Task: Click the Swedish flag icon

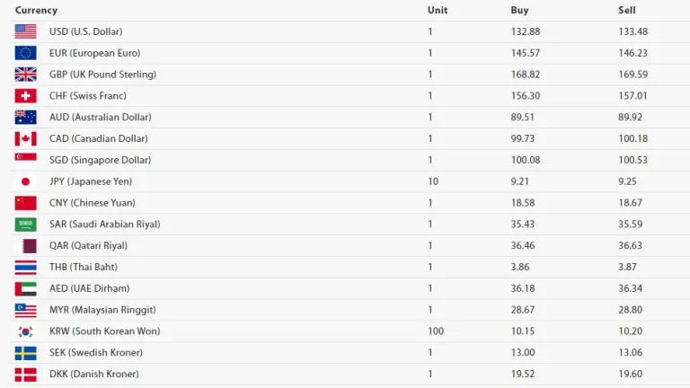Action: click(x=25, y=353)
